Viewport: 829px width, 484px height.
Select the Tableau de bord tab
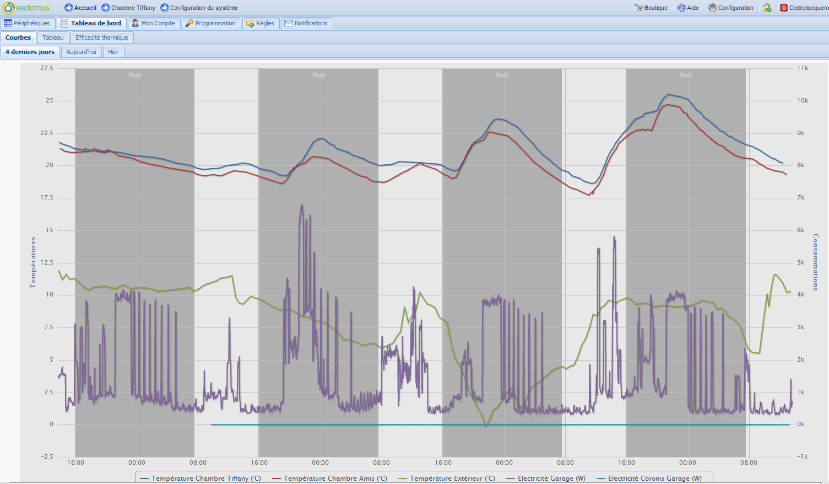91,23
